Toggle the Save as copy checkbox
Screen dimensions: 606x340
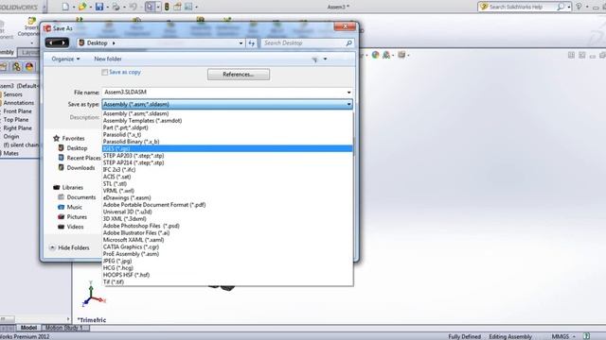pyautogui.click(x=105, y=72)
